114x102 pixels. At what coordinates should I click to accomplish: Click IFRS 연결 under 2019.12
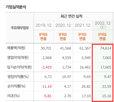click(43, 37)
